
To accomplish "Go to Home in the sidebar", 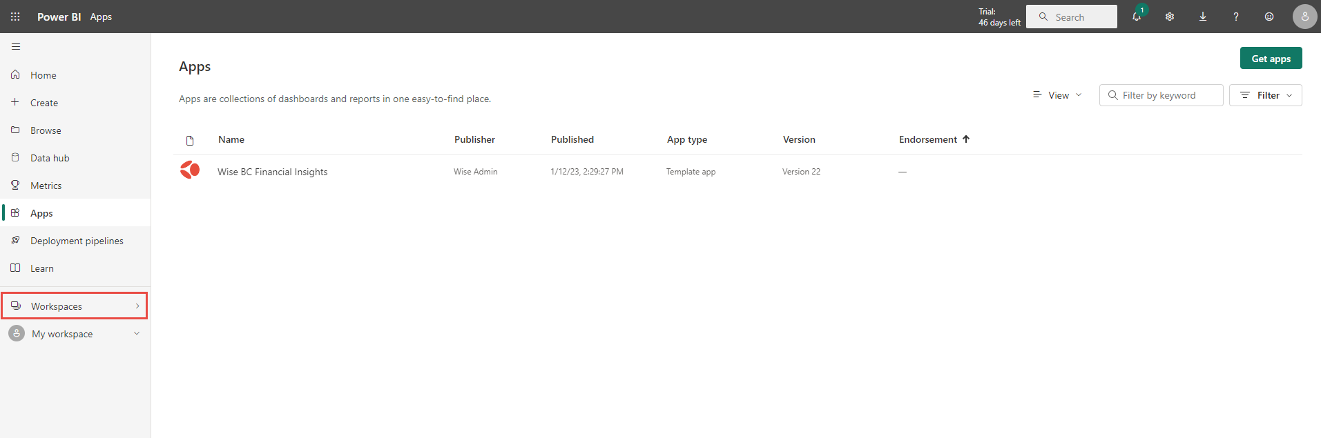I will (43, 75).
